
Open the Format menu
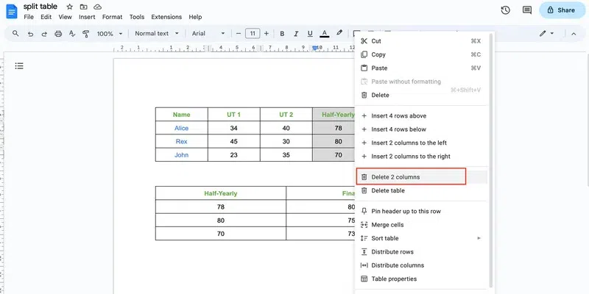pos(113,17)
